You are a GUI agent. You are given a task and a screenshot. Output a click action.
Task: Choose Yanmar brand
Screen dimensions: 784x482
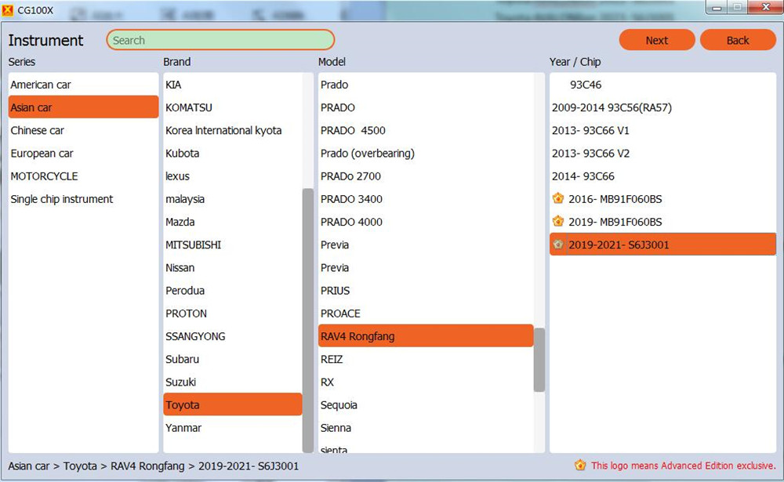coord(233,427)
